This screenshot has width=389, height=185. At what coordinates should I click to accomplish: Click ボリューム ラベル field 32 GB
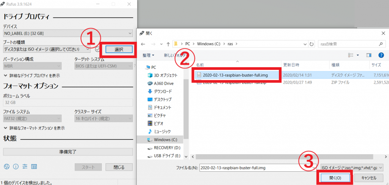[x=68, y=103]
